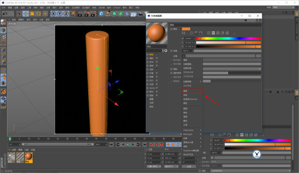This screenshot has height=173, width=299.
Task: Add a Cube primitive object
Action: (101, 14)
